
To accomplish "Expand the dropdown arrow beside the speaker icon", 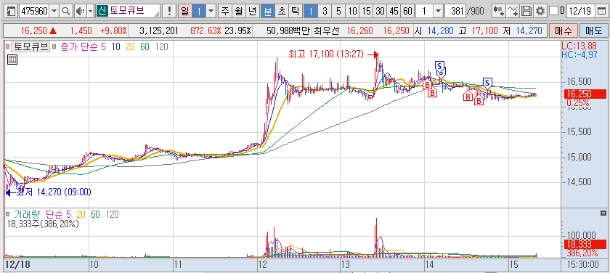I will tap(91, 12).
